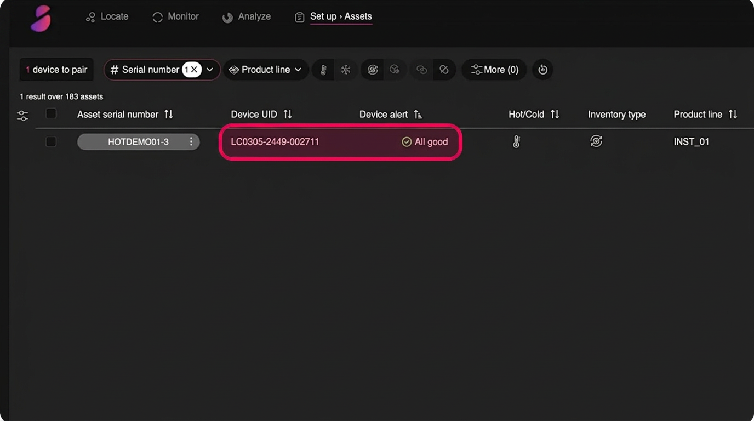Open the HOTDEMO01-3 asset chip
This screenshot has height=421, width=754.
tap(138, 141)
